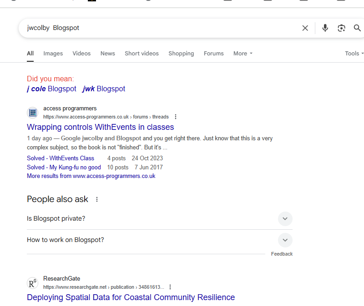The width and height of the screenshot is (364, 306).
Task: Submit search with magnifying glass icon
Action: [357, 28]
